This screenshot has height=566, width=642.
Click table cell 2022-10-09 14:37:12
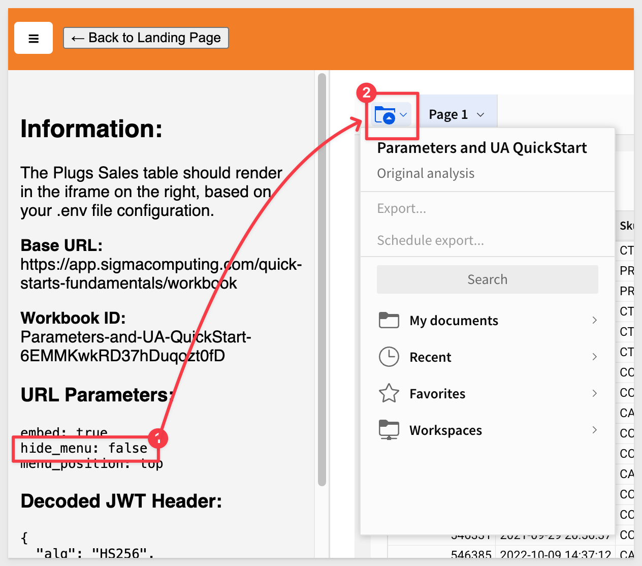coord(556,555)
